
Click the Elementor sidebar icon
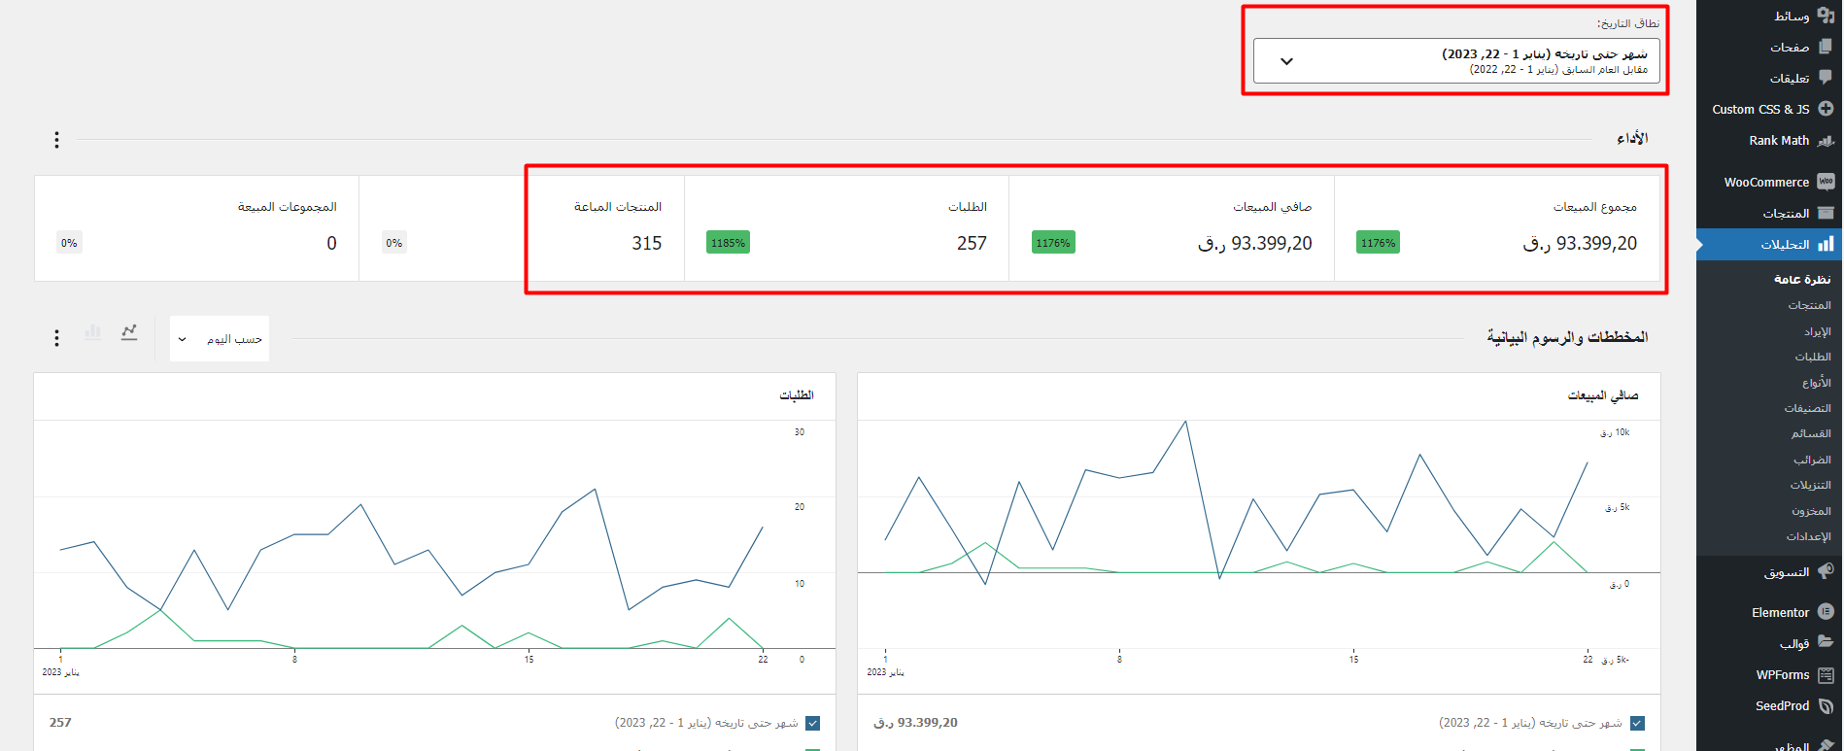tap(1826, 612)
